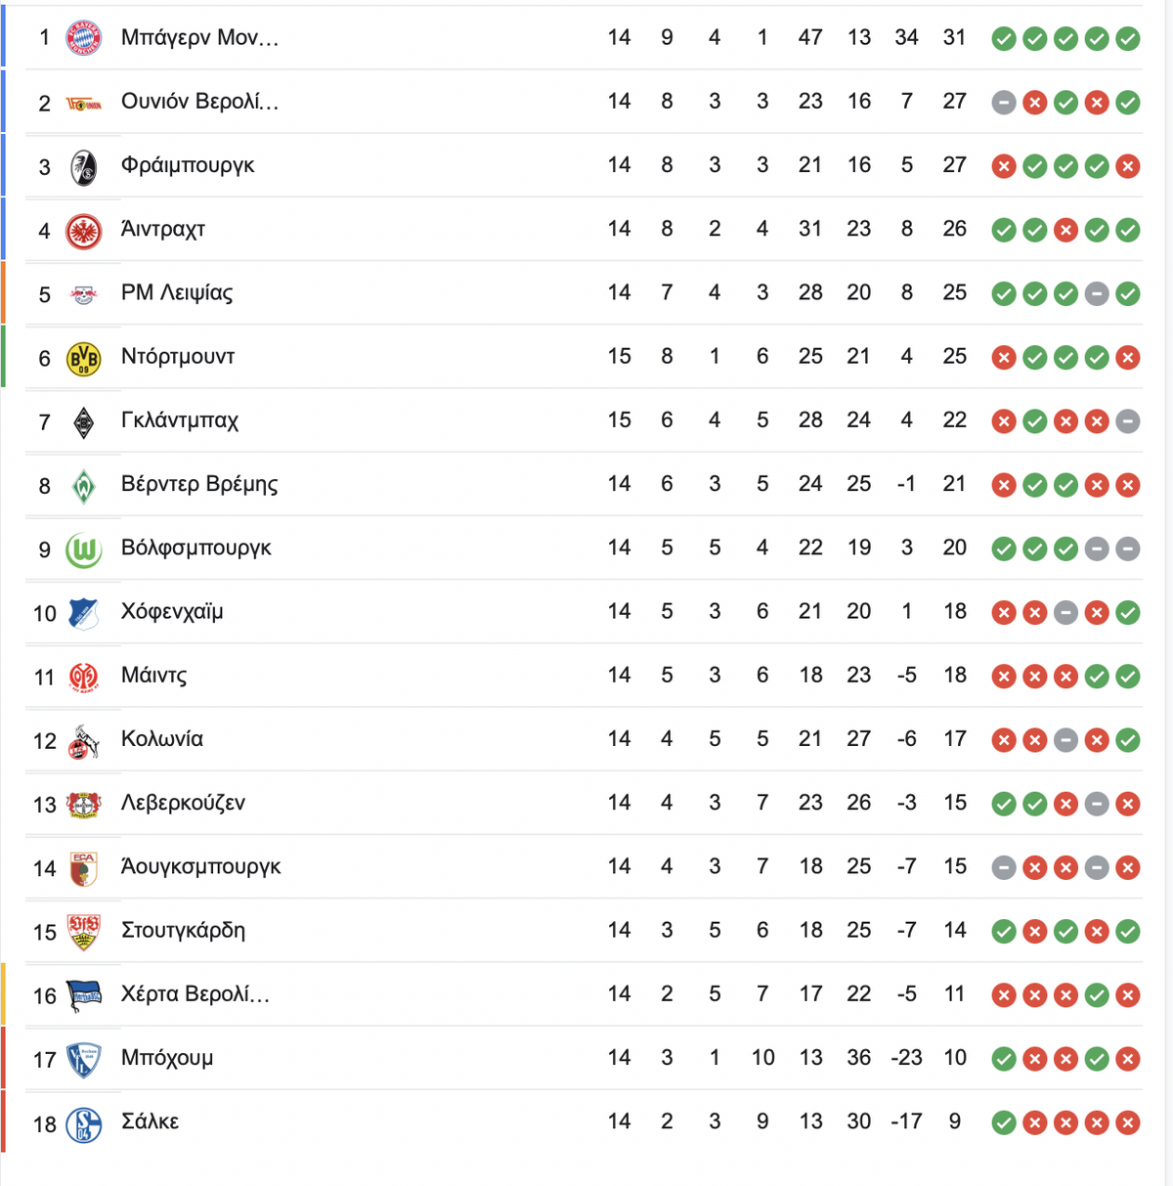Viewport: 1173px width, 1186px height.
Task: Click the Eintracht Frankfurt eagle logo
Action: (x=83, y=231)
